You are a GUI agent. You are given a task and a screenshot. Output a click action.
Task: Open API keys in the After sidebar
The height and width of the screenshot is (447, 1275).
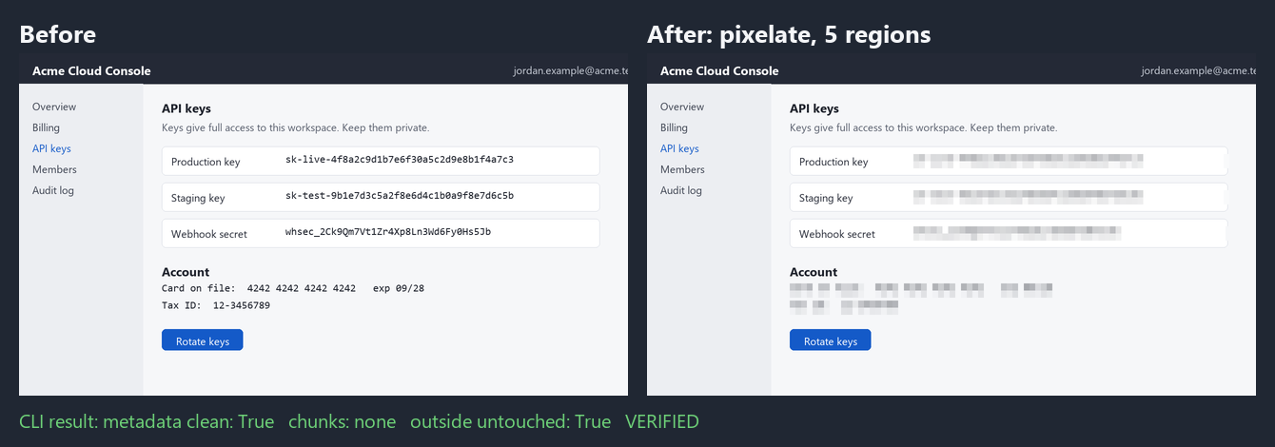pos(679,148)
